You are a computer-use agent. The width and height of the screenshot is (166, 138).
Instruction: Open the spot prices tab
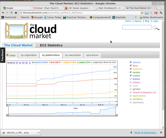point(92,55)
